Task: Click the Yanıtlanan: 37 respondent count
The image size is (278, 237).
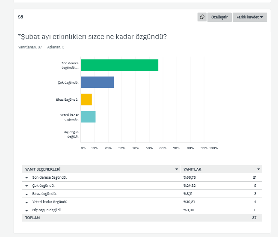Action: 30,47
